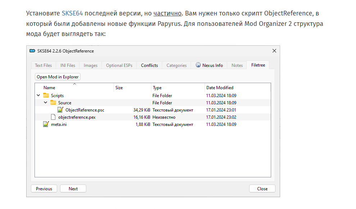Open the SKSE64 hyperlink
The image size is (356, 209).
click(72, 13)
